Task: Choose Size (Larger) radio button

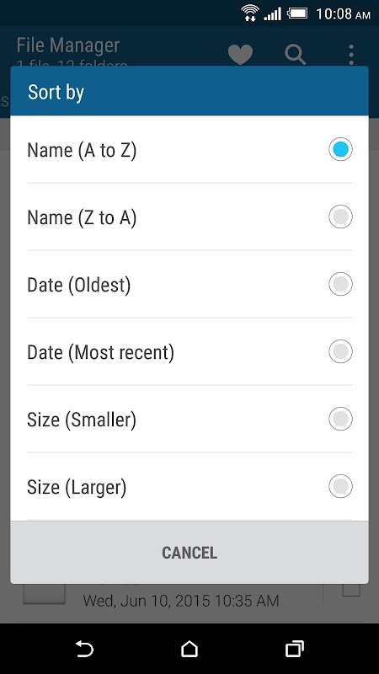Action: 341,487
